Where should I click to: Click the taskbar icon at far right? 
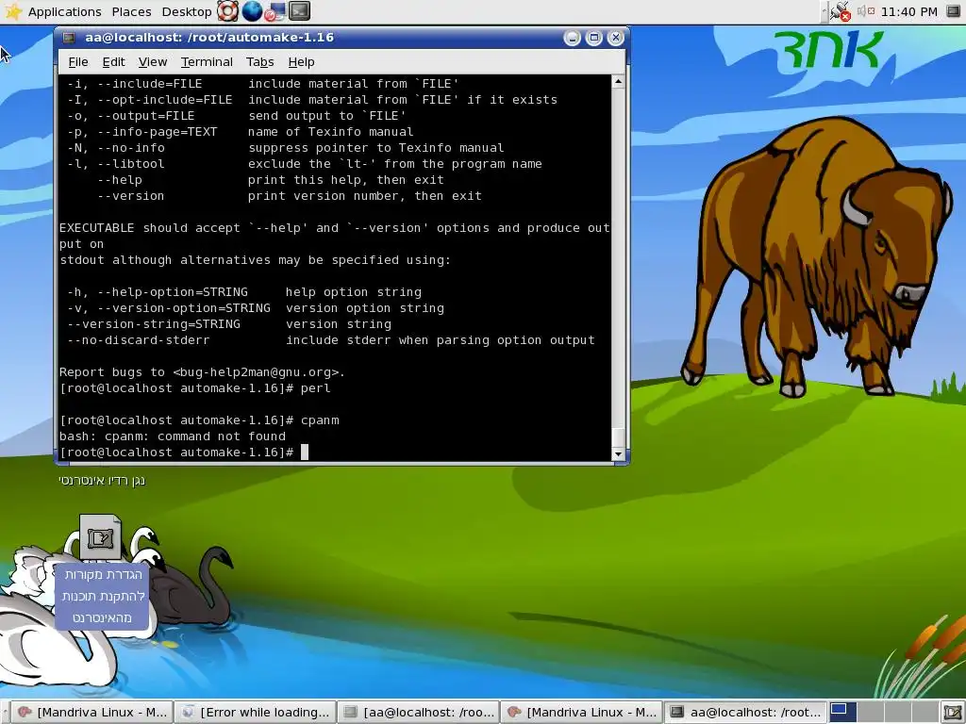click(954, 713)
